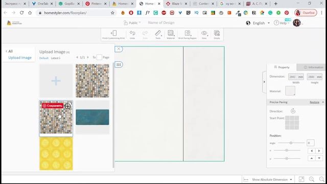Reload the page in browser
Viewport: 327px width, 184px height.
21,13
